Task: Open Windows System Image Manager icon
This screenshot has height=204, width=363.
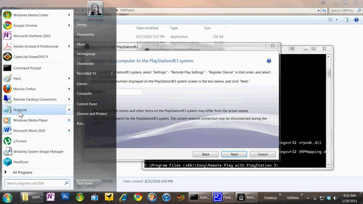Action: (7, 152)
